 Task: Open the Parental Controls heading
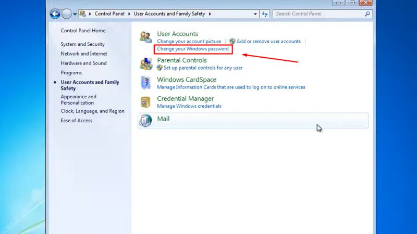tap(182, 60)
